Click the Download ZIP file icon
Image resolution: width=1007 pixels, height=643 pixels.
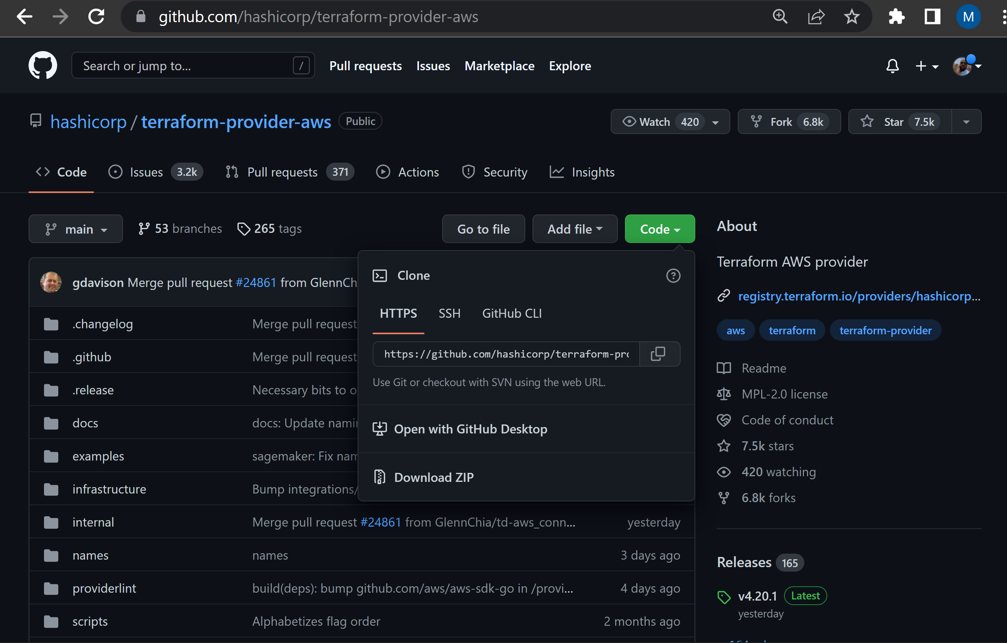379,477
